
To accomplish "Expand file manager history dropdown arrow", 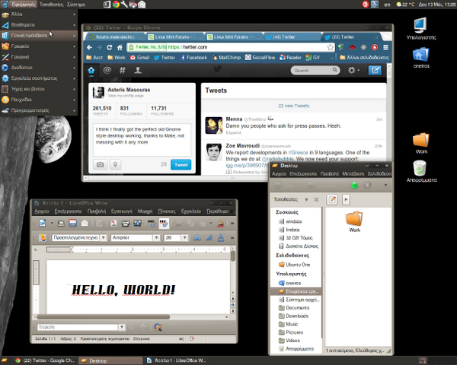I will point(385,185).
